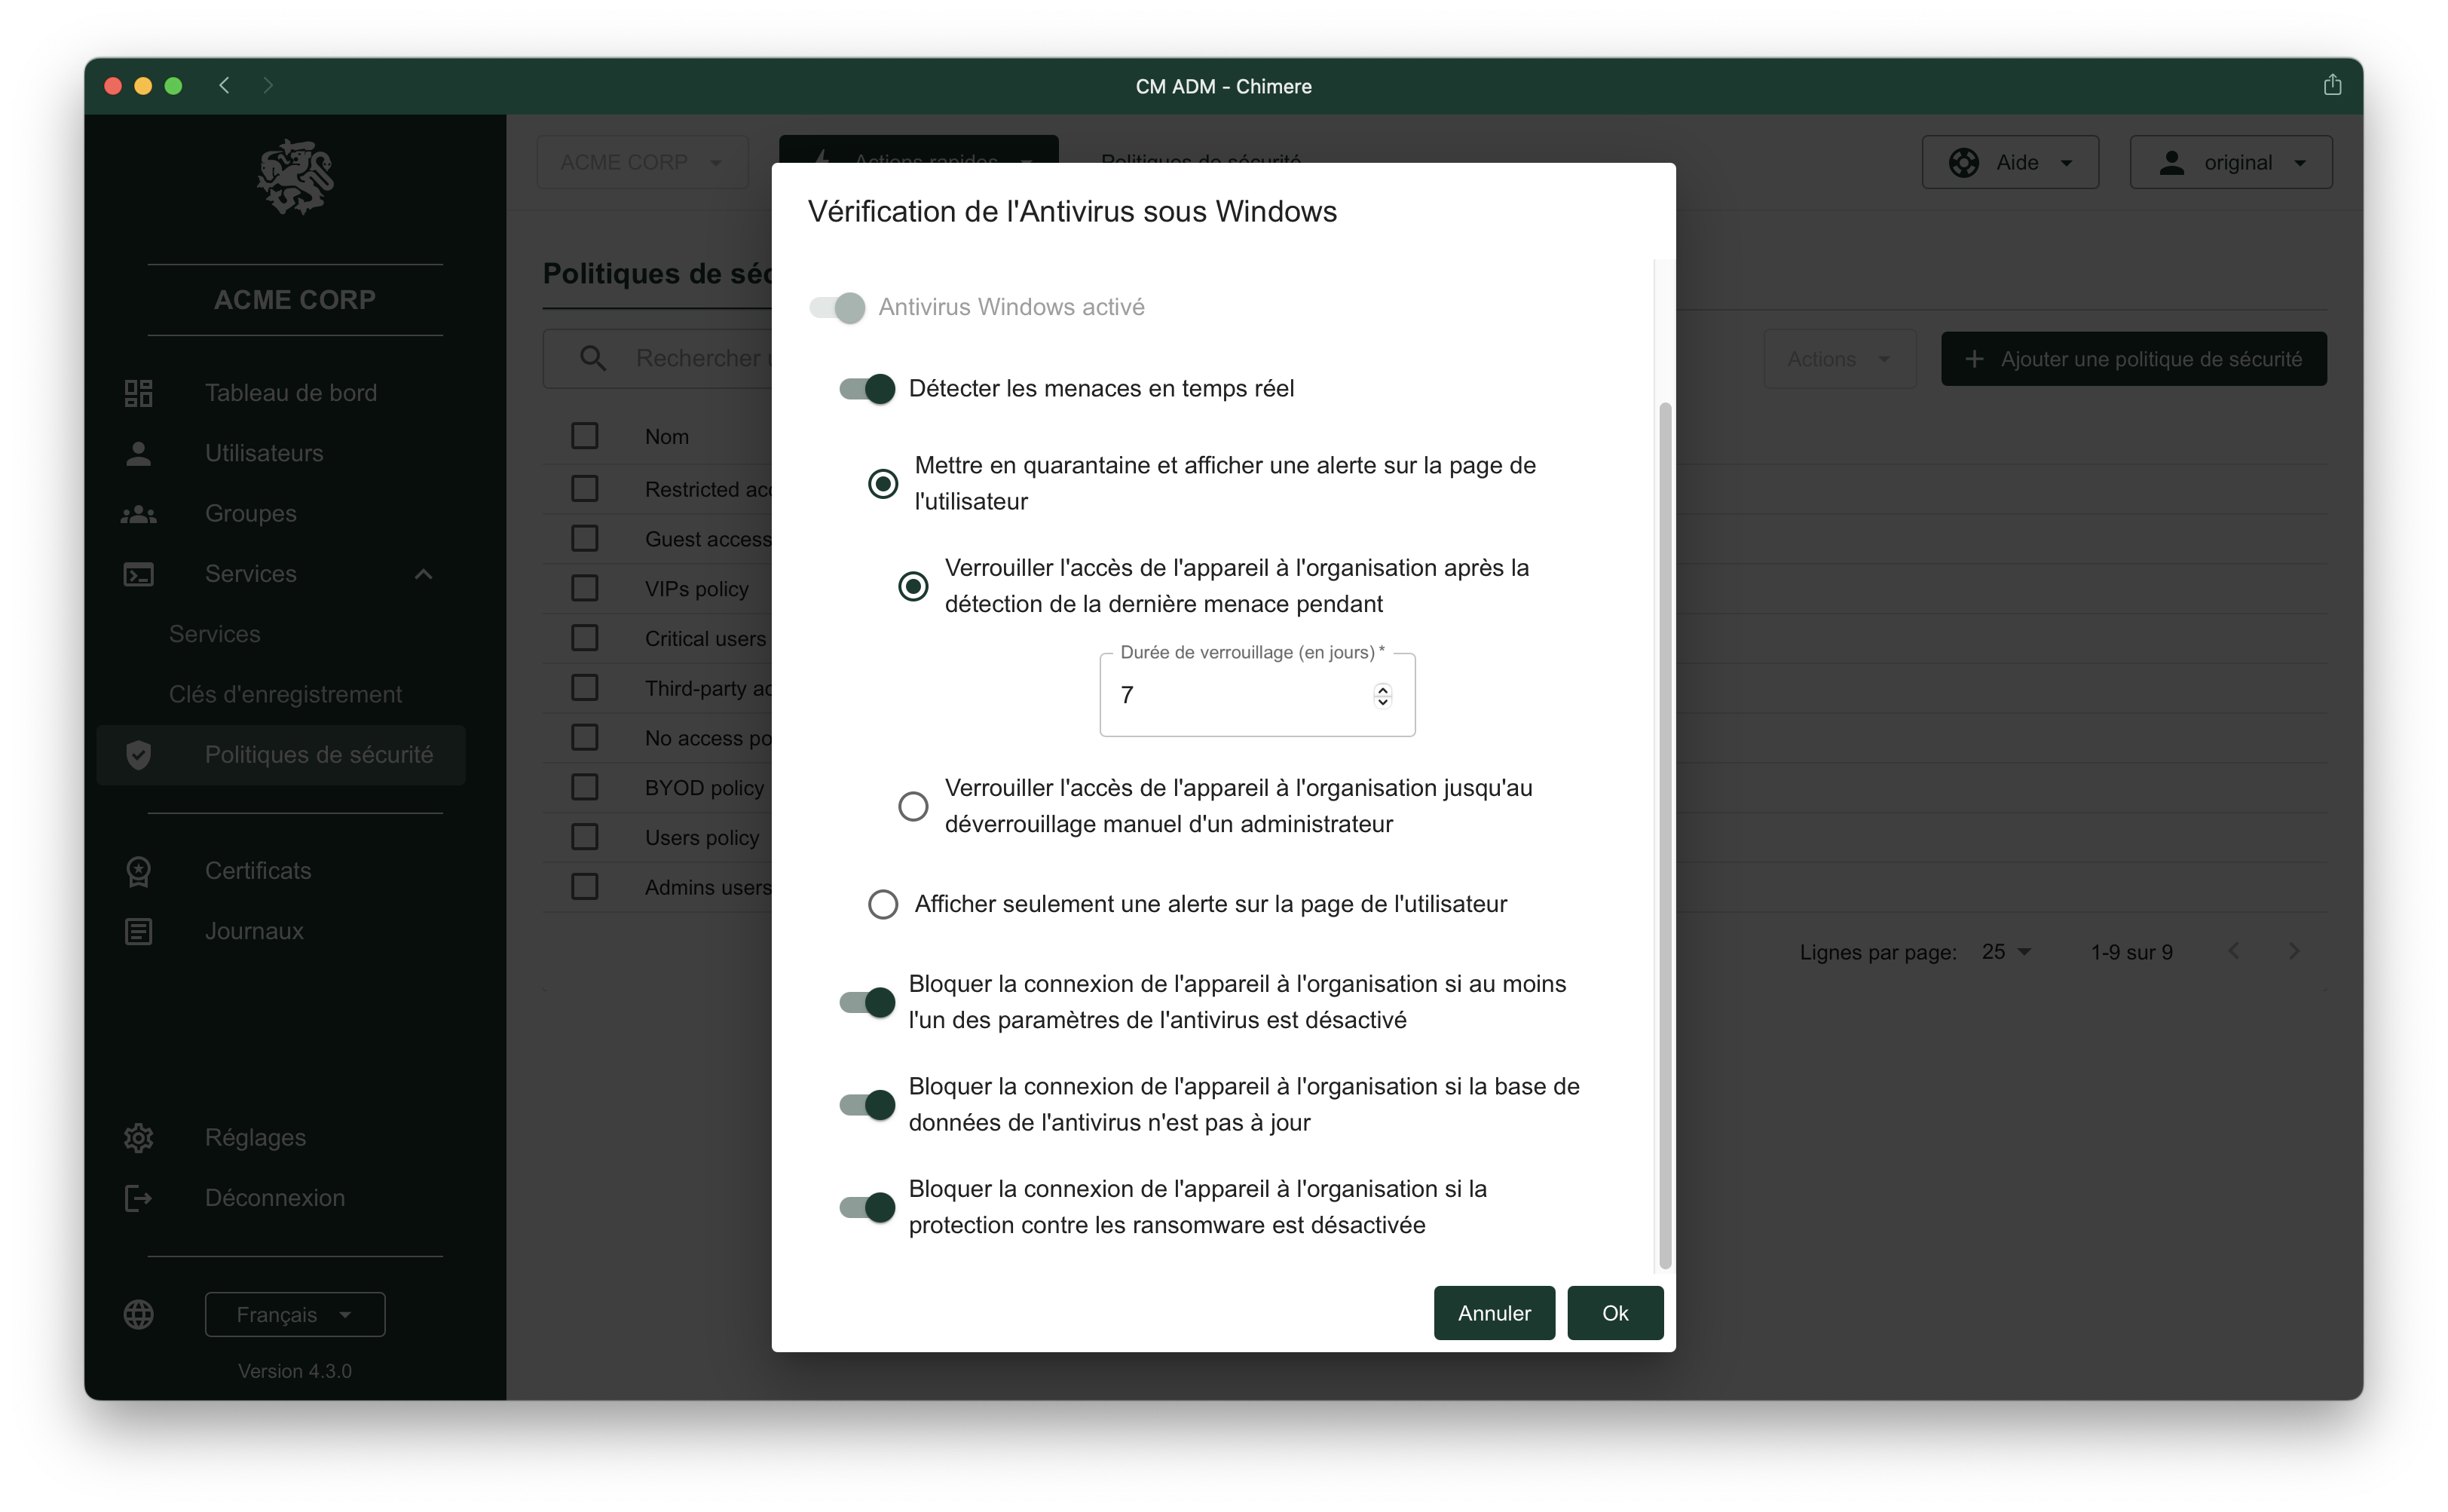
Task: Click the Ok button
Action: pyautogui.click(x=1615, y=1313)
